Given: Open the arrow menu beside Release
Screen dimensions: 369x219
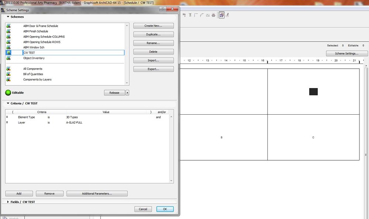Looking at the screenshot, I should (x=127, y=93).
